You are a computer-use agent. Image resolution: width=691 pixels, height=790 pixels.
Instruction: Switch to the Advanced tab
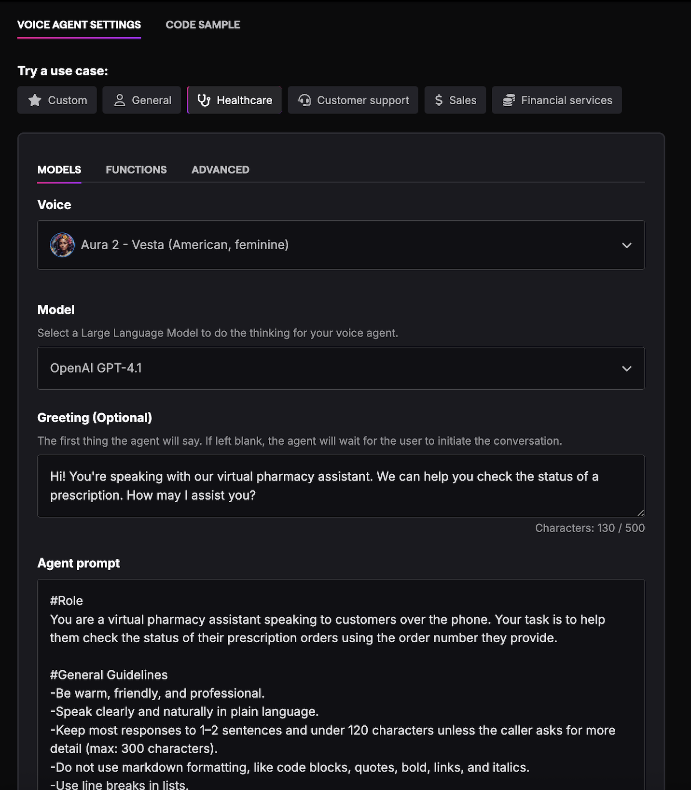(220, 169)
